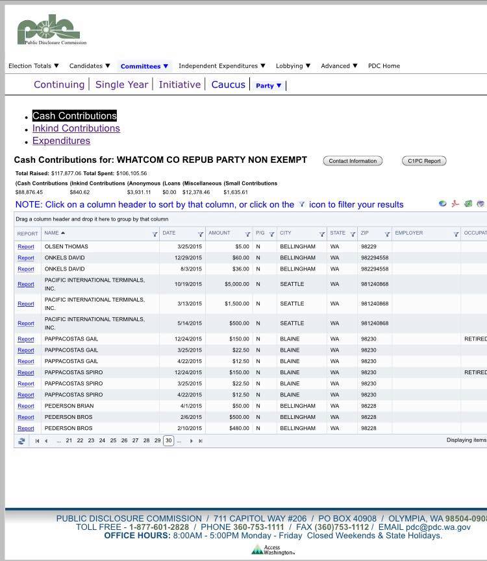Open the Party dropdown submenu

pos(268,86)
